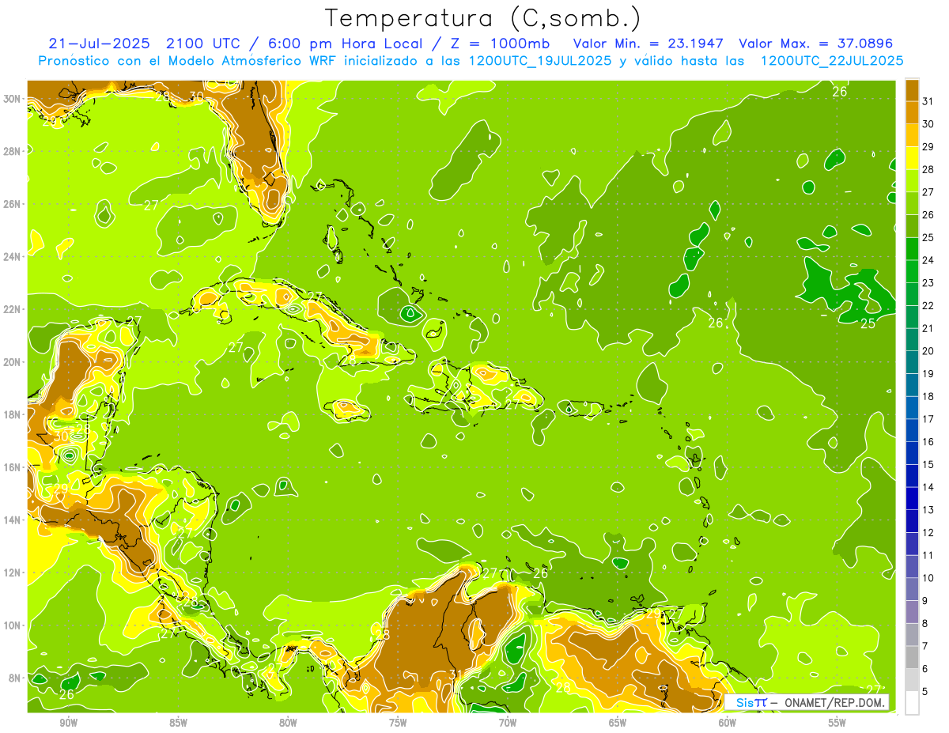Click the '60W' longitude axis label
The height and width of the screenshot is (733, 949).
click(x=728, y=723)
